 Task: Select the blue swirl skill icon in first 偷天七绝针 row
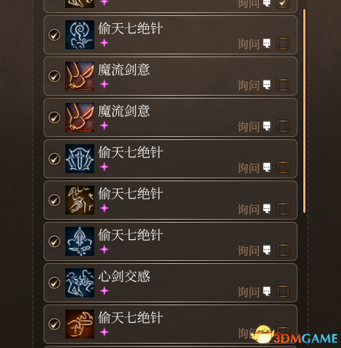80,35
